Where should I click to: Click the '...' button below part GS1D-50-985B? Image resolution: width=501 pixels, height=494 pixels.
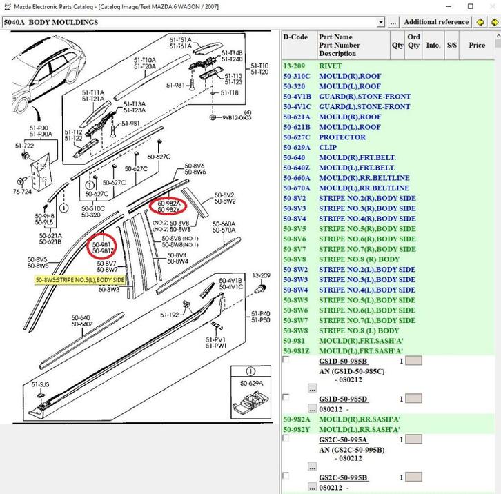312,388
